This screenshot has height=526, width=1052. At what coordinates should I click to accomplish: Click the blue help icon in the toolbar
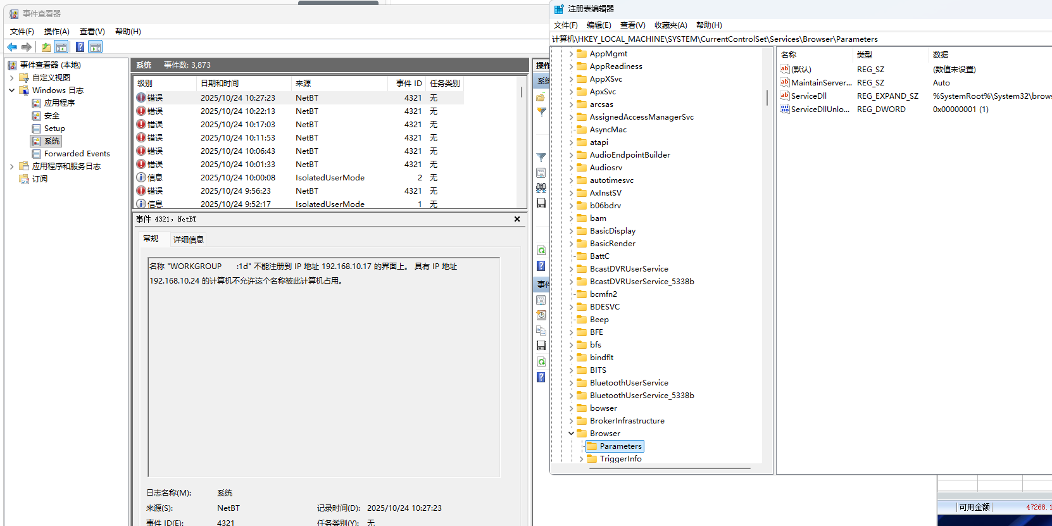pyautogui.click(x=80, y=47)
